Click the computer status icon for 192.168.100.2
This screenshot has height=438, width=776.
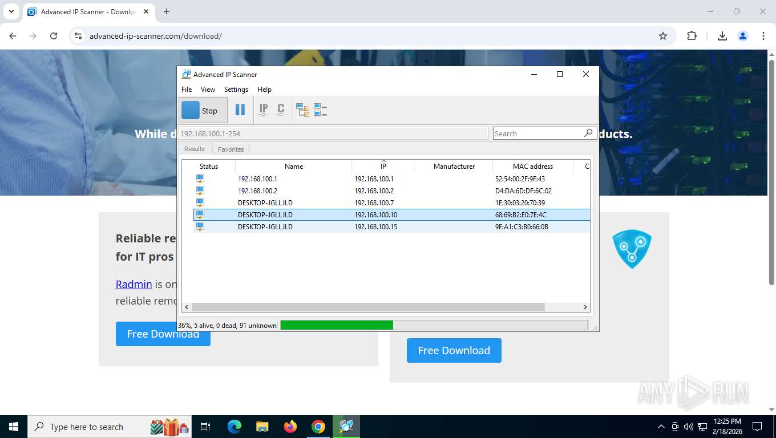200,191
